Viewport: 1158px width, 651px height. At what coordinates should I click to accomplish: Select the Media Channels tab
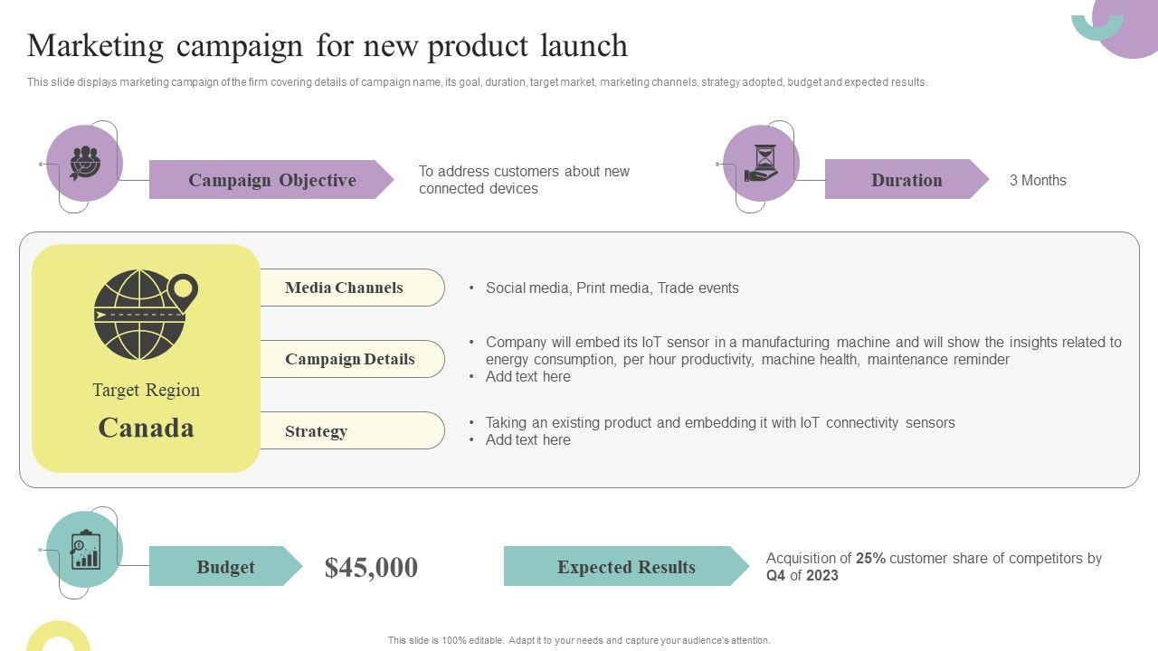(345, 288)
